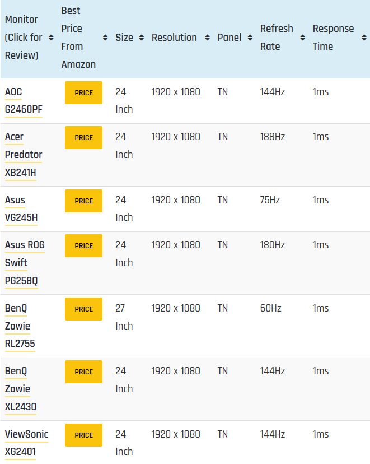The height and width of the screenshot is (464, 370).
Task: Open Asus ROG Swift PG258Q review
Action: tap(25, 263)
